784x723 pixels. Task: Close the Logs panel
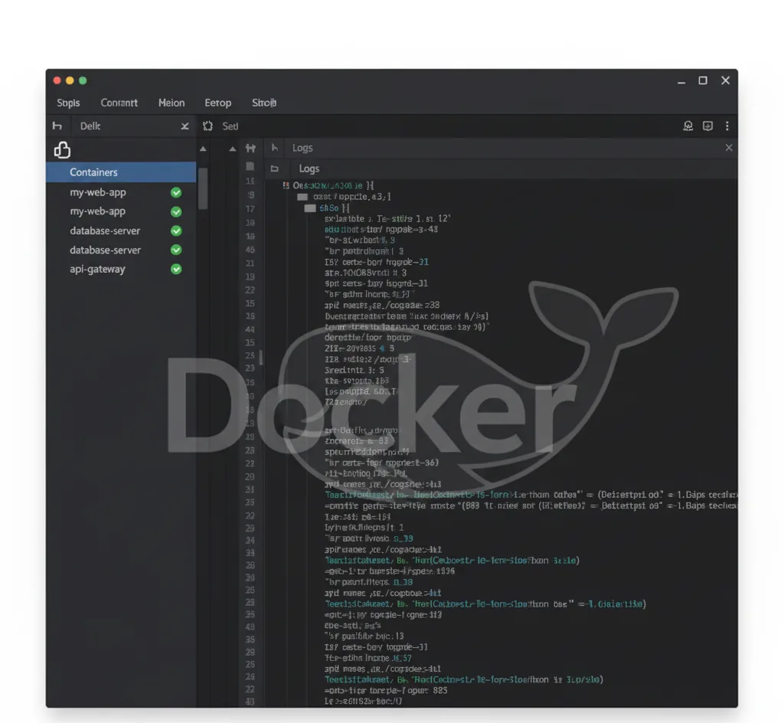click(x=729, y=148)
